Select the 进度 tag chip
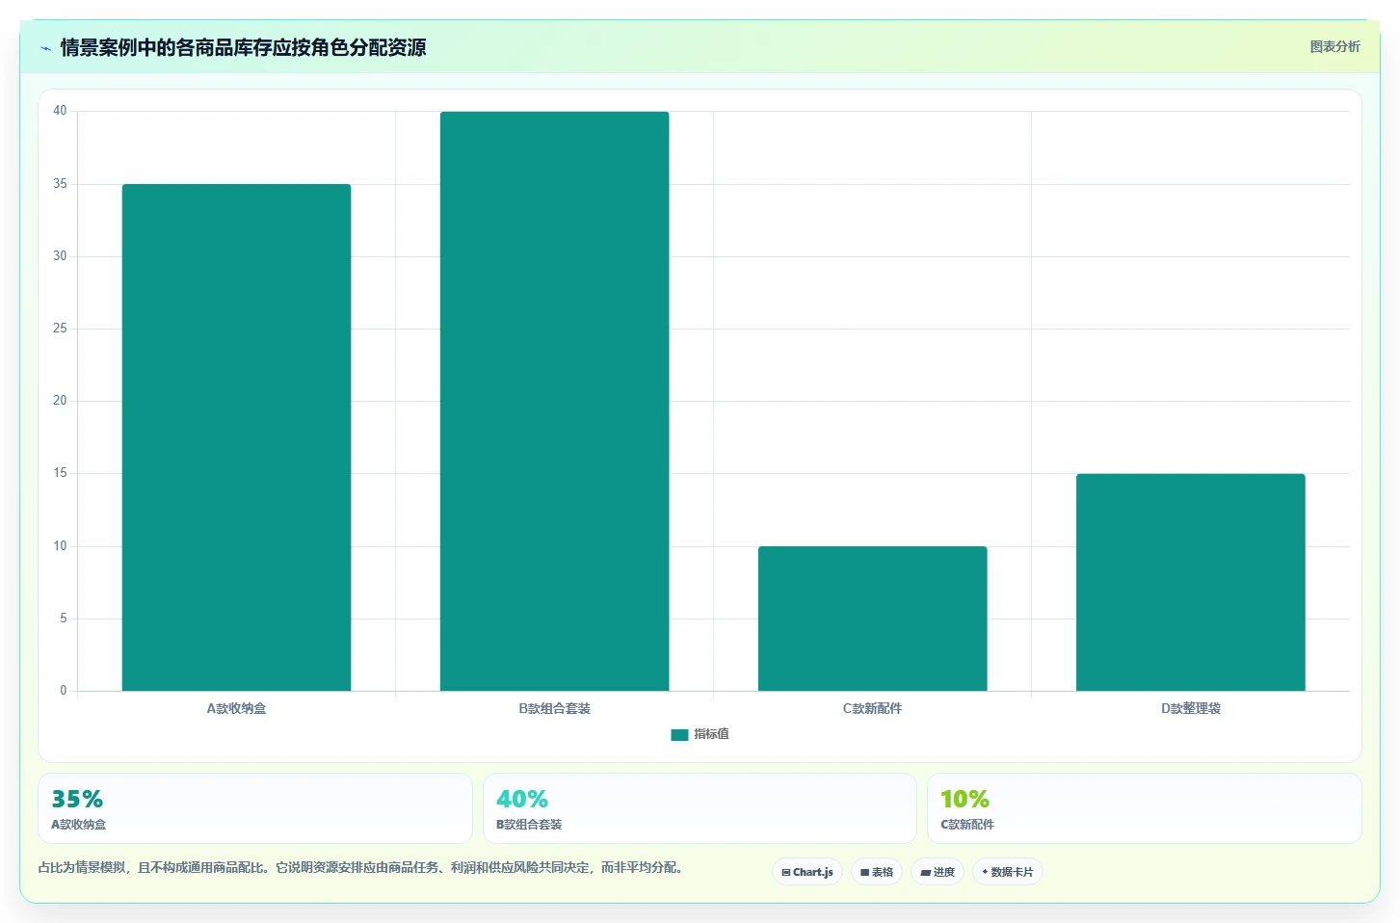1400x923 pixels. tap(938, 872)
